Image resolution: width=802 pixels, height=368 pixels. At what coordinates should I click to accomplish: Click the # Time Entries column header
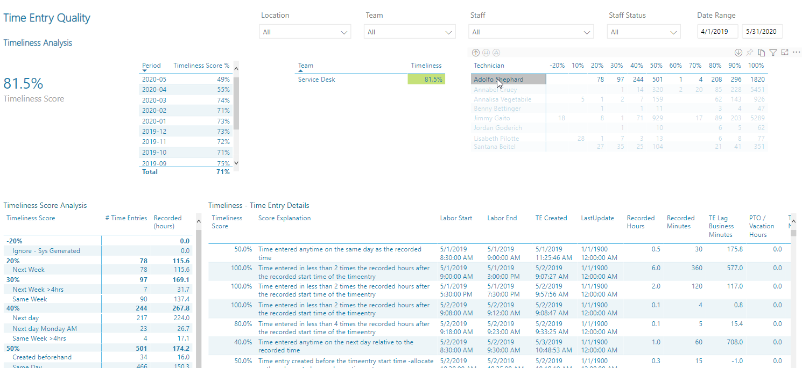[x=126, y=218]
